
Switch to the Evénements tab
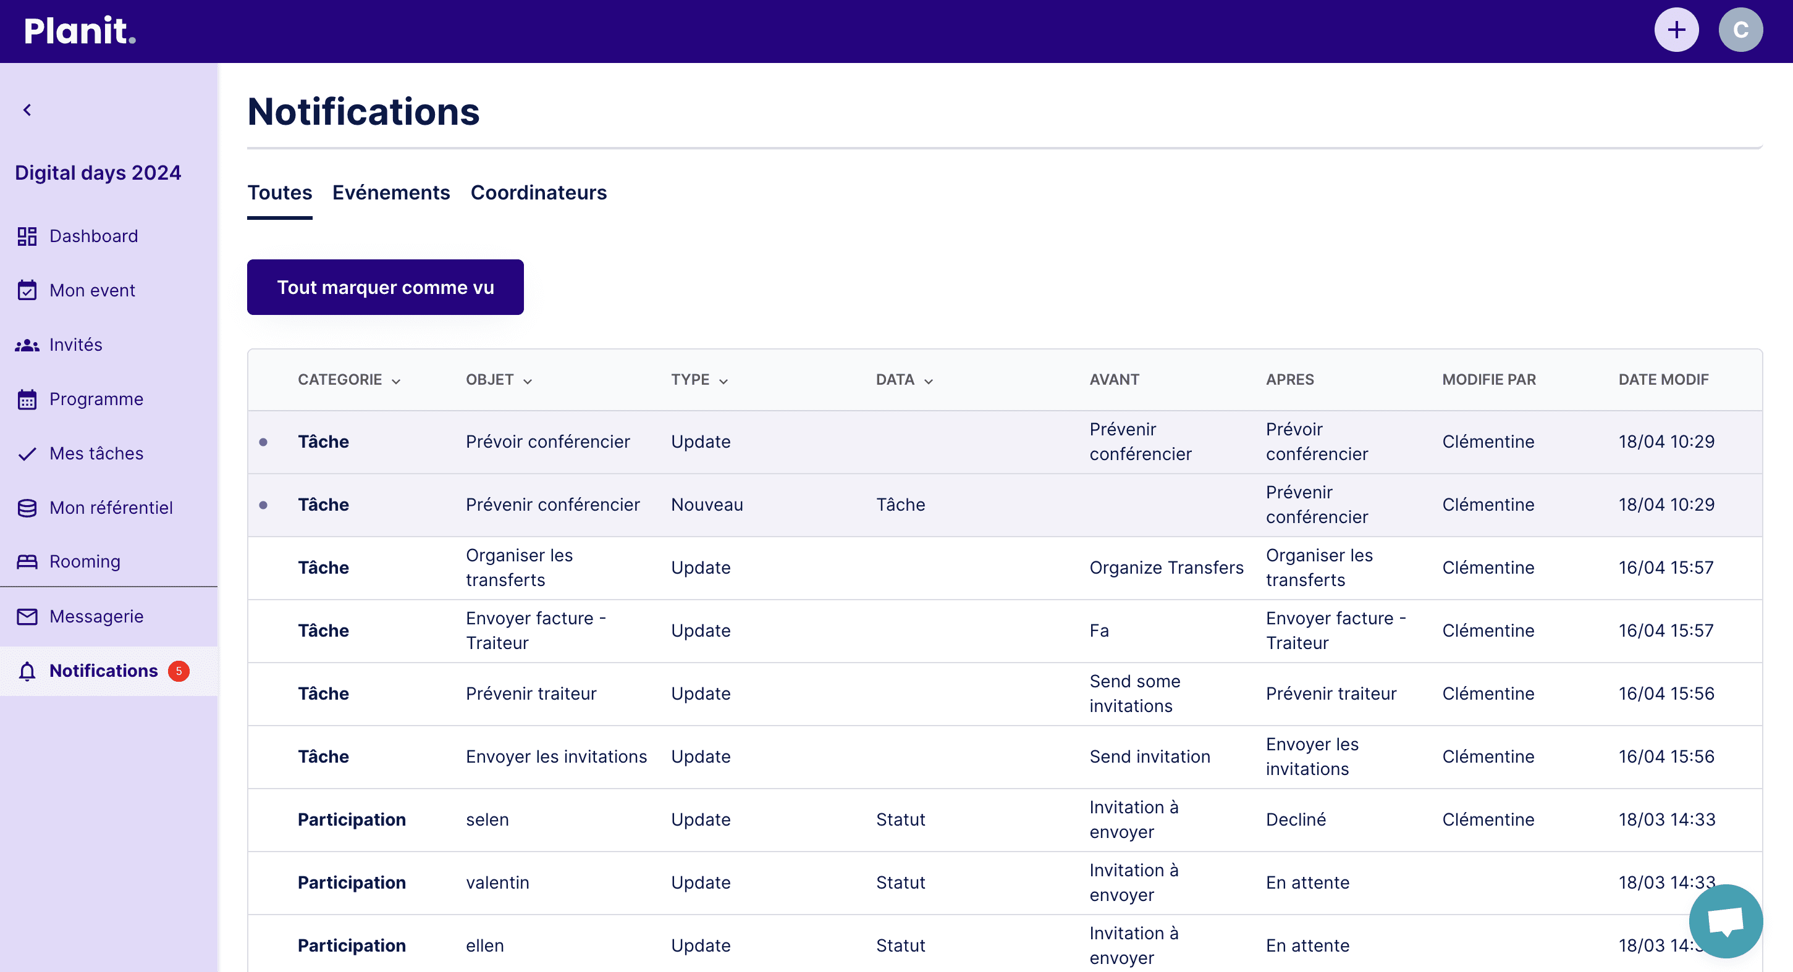[x=391, y=193]
